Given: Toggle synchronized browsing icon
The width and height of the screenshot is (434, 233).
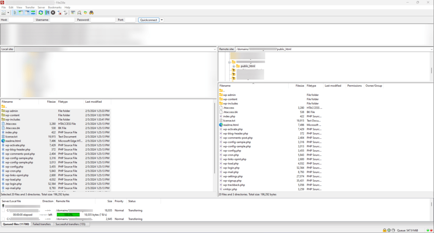Looking at the screenshot, I should 85,13.
